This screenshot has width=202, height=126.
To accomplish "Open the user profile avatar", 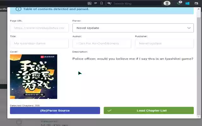I will coord(167,3).
